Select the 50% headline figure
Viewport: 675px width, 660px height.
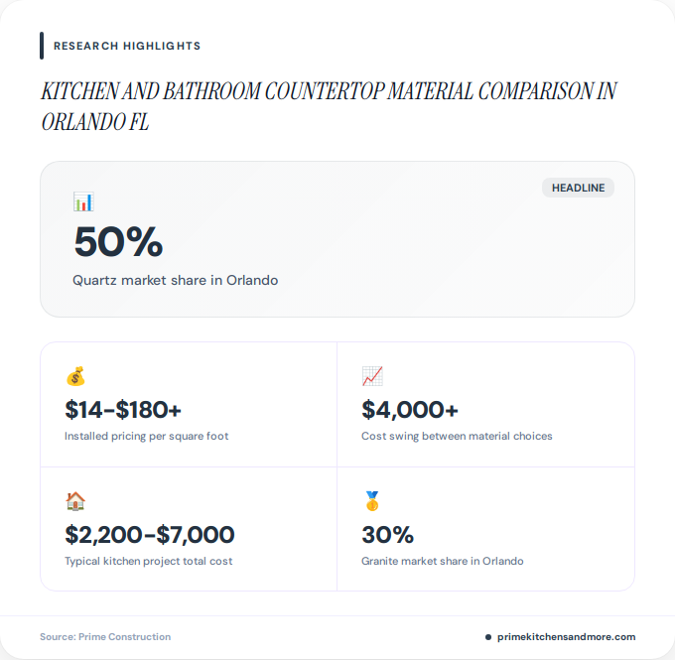pos(118,242)
